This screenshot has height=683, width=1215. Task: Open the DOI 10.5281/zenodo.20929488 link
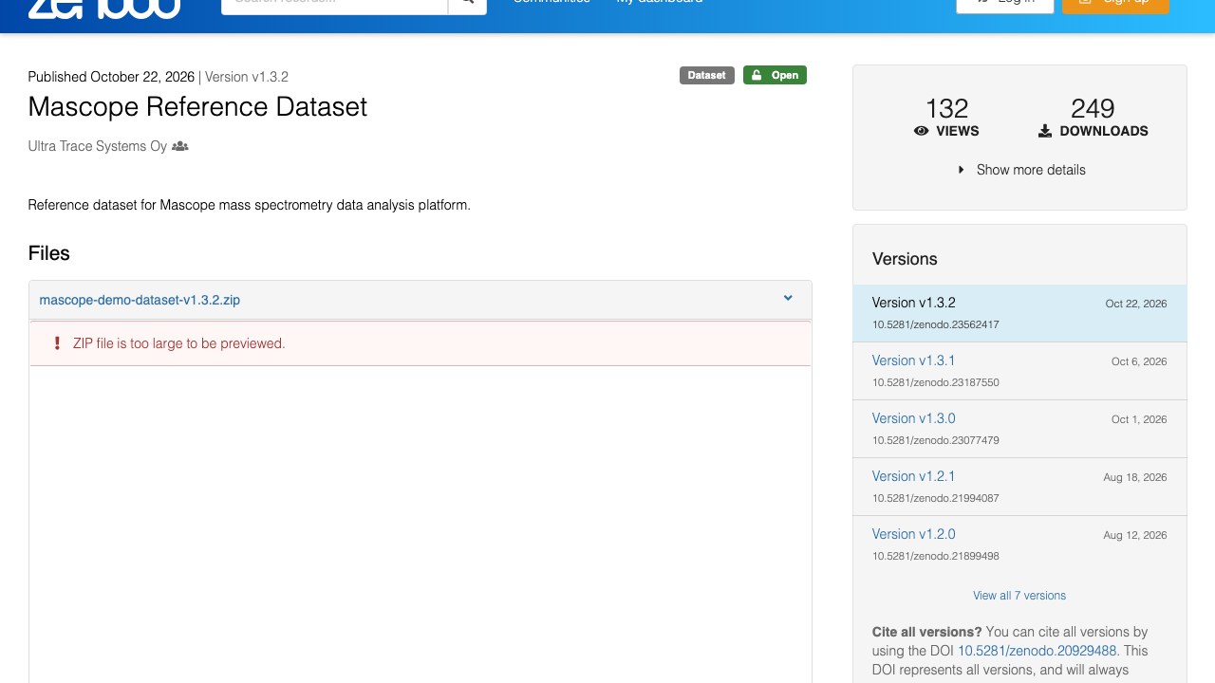tap(1037, 651)
